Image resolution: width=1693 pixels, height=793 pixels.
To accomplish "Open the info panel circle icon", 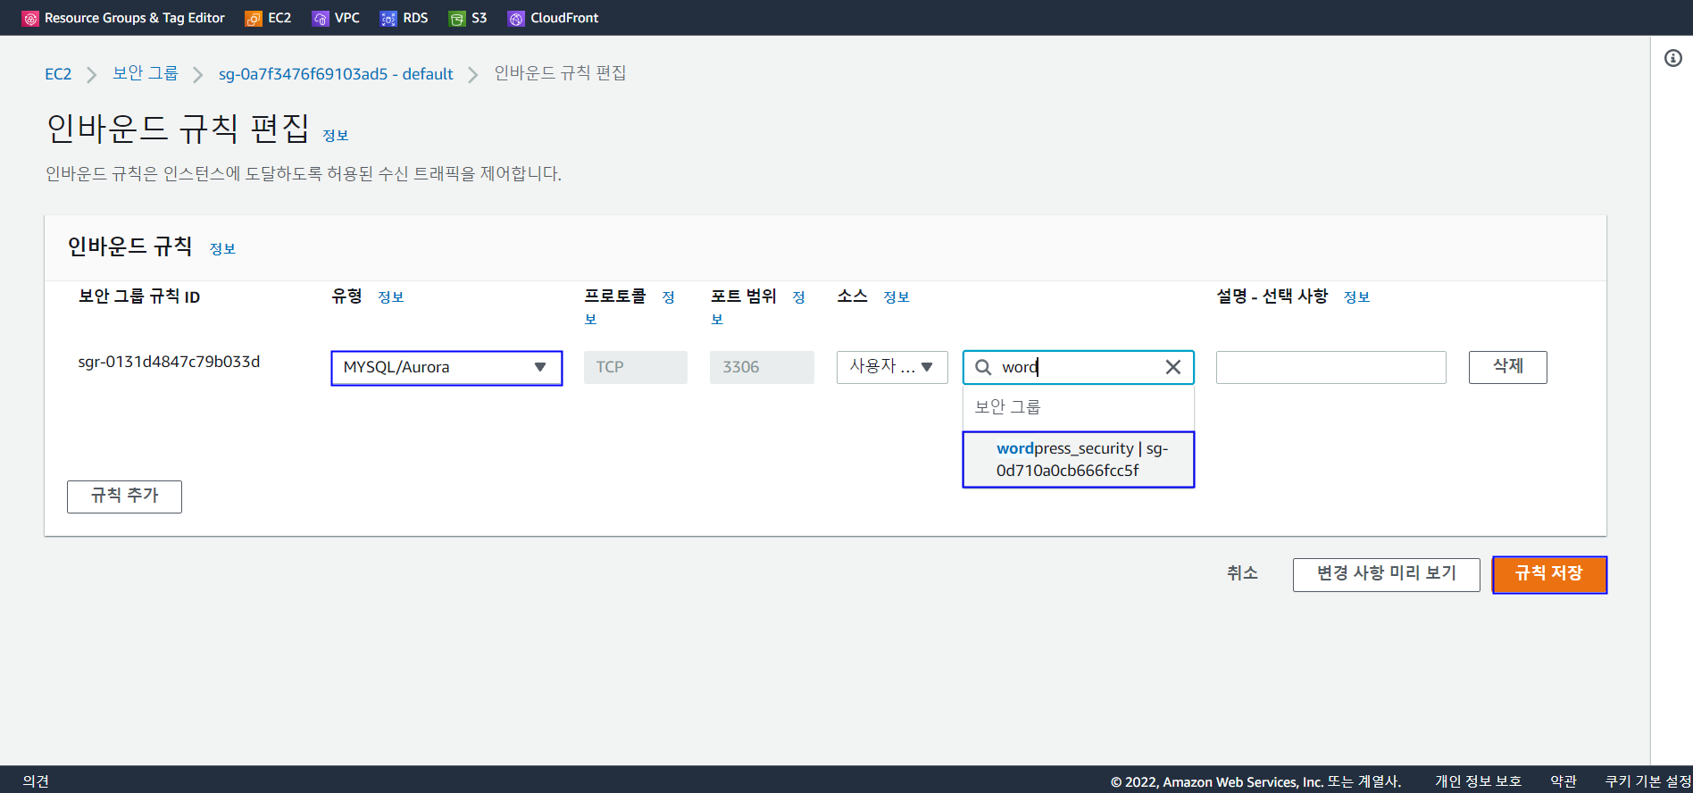I will [1673, 58].
